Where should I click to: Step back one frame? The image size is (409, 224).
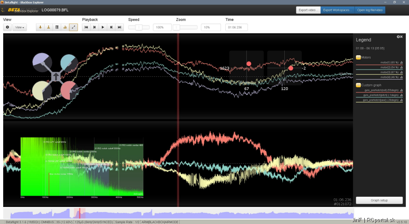point(94,27)
